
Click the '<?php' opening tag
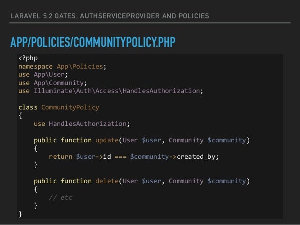pos(28,58)
